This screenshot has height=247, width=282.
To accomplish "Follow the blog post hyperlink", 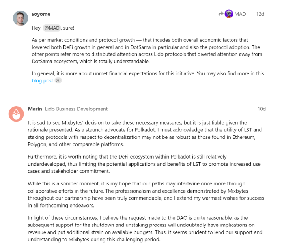I will pyautogui.click(x=43, y=80).
